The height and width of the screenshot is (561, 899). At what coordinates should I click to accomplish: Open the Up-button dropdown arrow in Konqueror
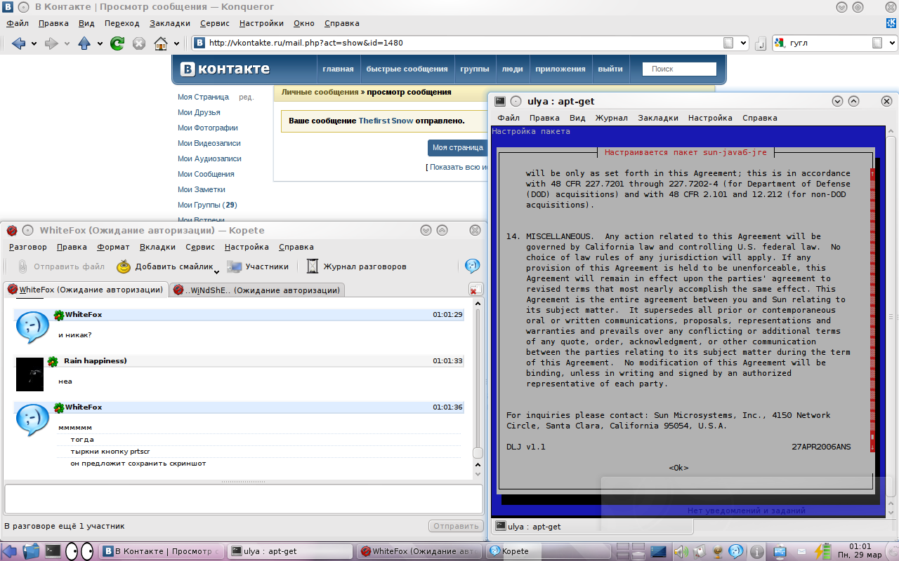click(100, 44)
